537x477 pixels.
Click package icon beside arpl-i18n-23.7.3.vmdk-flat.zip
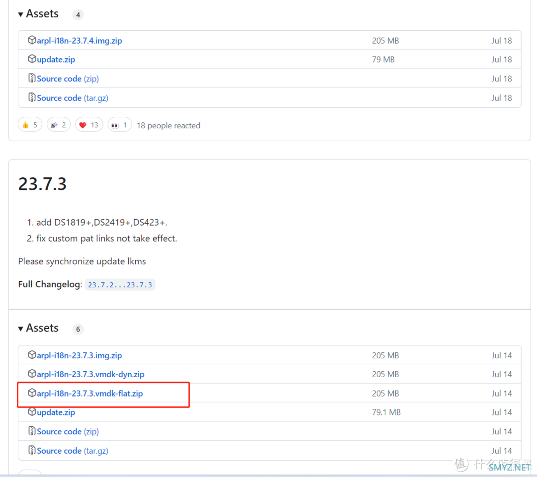click(32, 393)
